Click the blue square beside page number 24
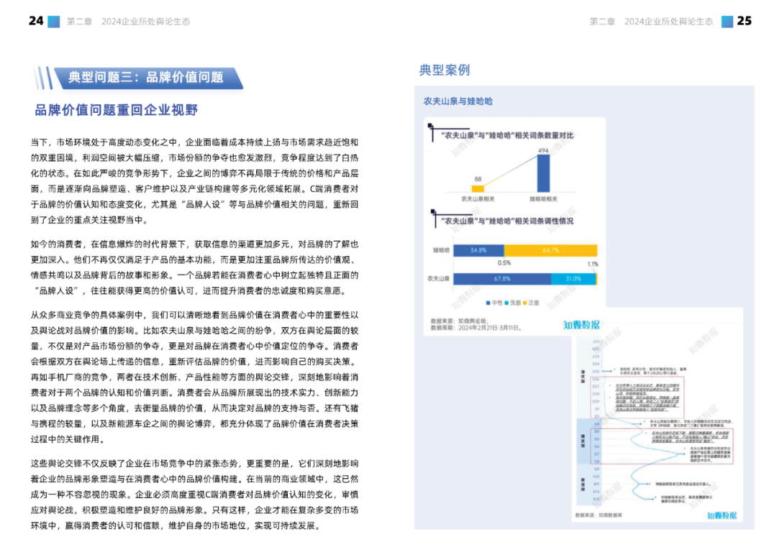 [x=53, y=22]
